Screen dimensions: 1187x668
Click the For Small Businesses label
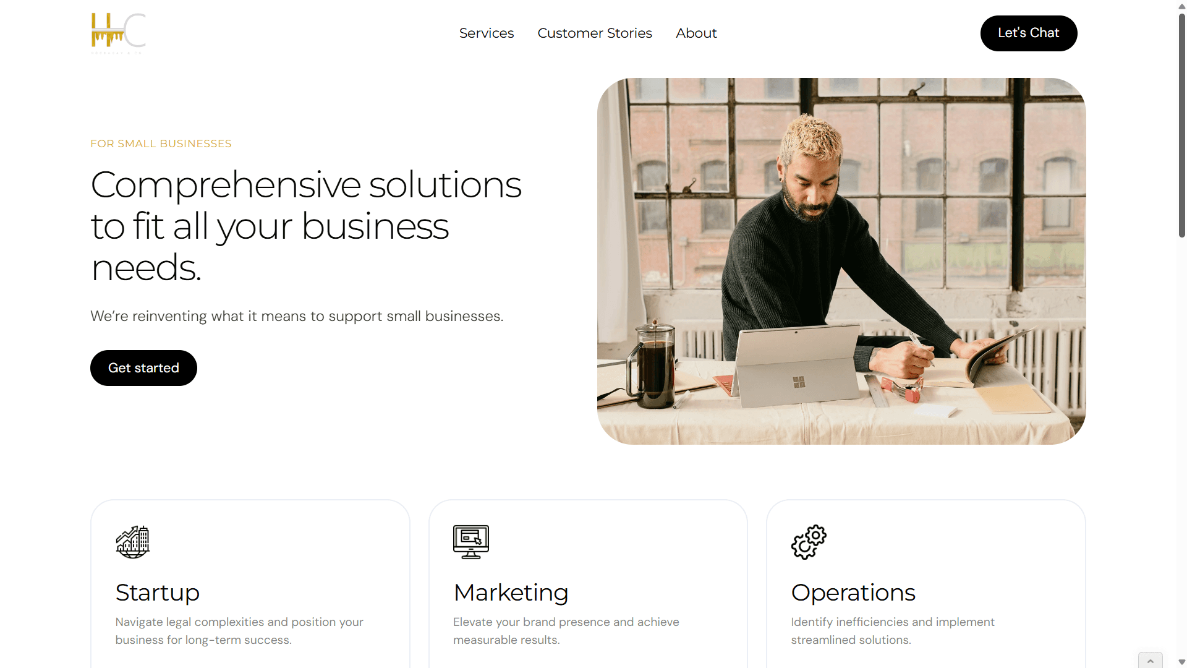(161, 143)
